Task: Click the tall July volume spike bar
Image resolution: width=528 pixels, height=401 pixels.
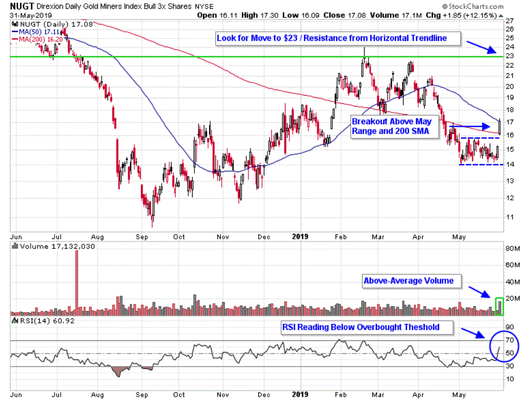Action: (77, 283)
